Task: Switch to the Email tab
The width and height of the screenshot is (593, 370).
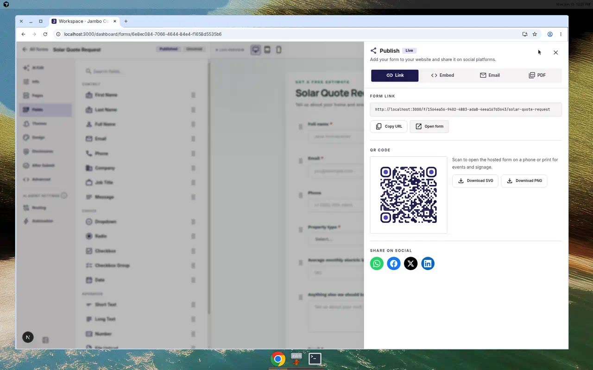Action: pos(490,75)
